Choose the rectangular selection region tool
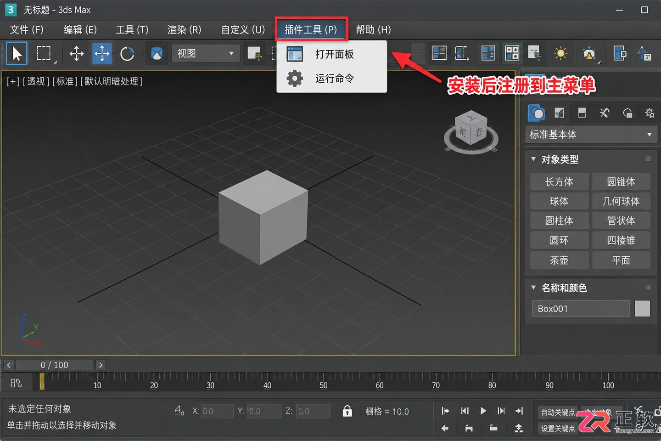The image size is (661, 441). point(44,54)
